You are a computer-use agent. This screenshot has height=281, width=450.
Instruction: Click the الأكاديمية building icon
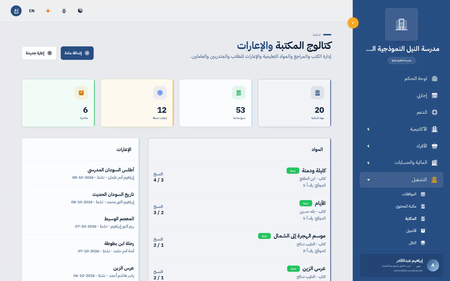tap(435, 129)
